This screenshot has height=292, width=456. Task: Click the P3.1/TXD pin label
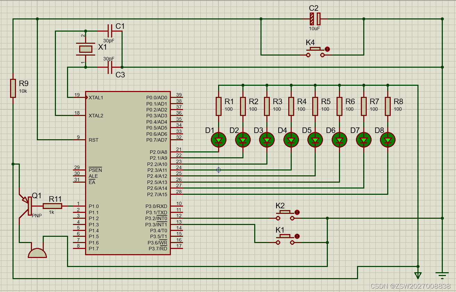pos(157,212)
